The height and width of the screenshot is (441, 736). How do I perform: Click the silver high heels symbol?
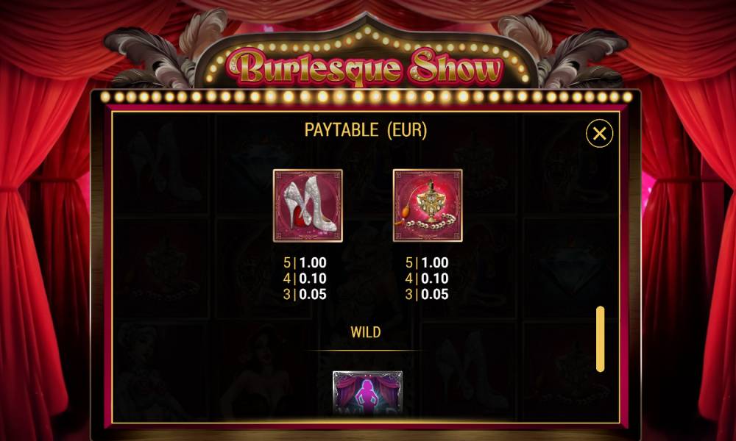(x=308, y=206)
